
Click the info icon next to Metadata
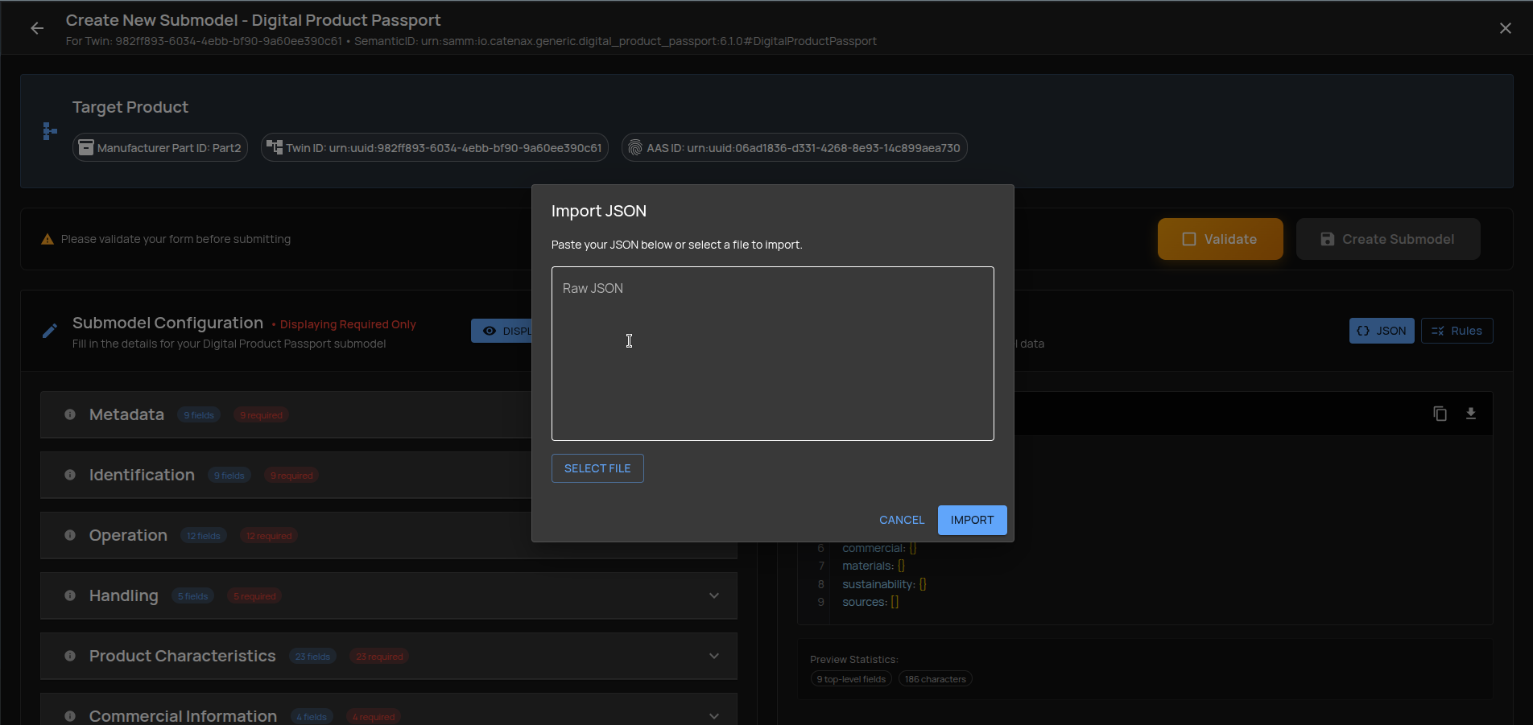click(69, 414)
